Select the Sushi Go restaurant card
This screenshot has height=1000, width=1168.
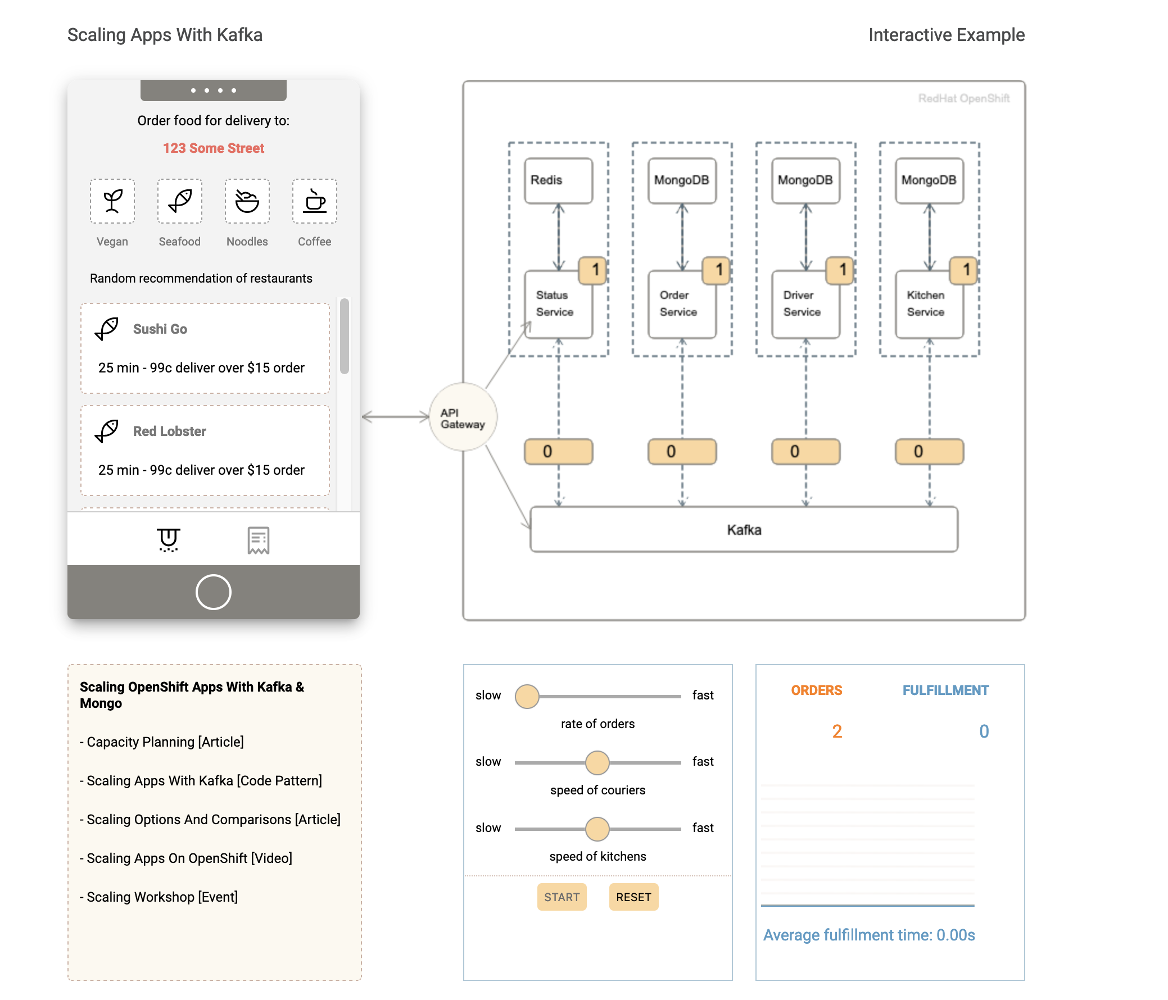tap(205, 348)
